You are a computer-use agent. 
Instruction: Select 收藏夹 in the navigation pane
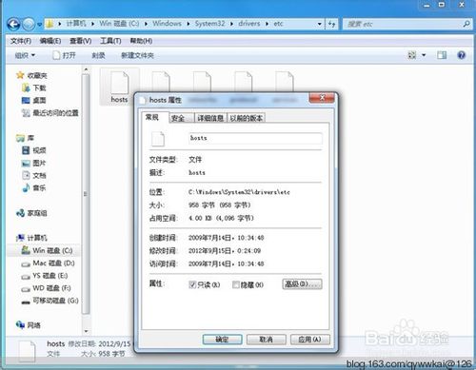click(32, 75)
